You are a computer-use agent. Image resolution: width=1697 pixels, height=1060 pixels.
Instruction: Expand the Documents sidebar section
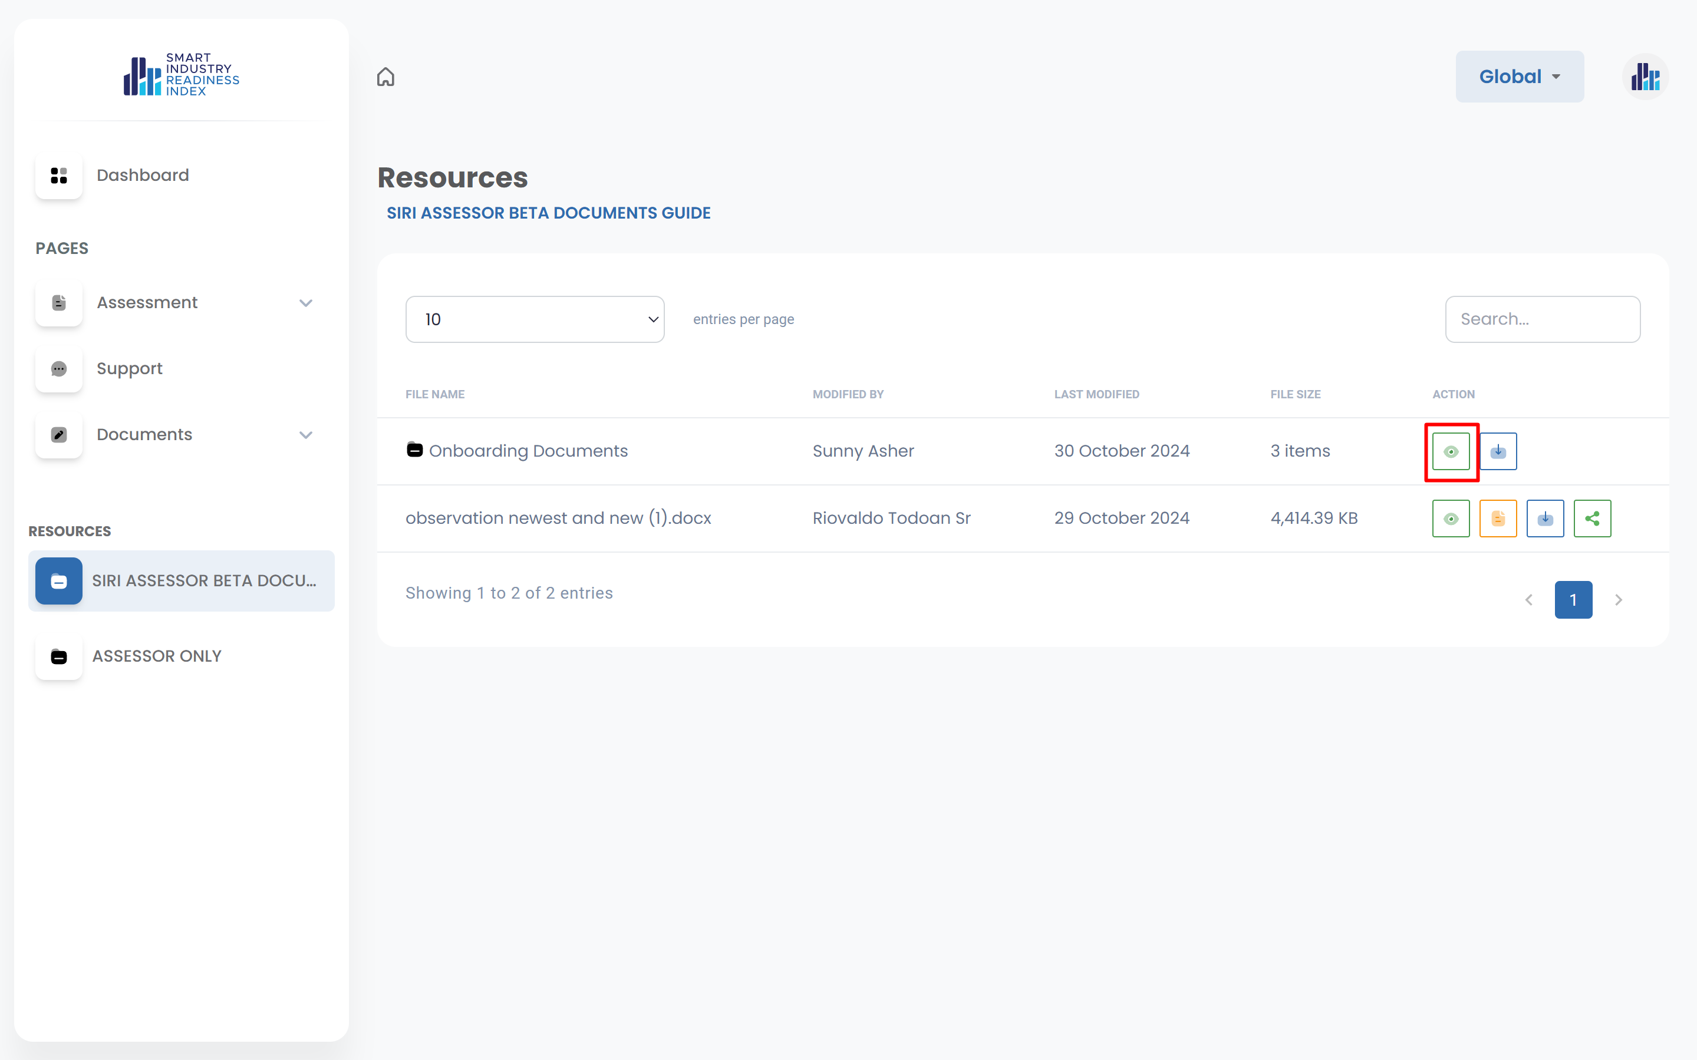[306, 435]
